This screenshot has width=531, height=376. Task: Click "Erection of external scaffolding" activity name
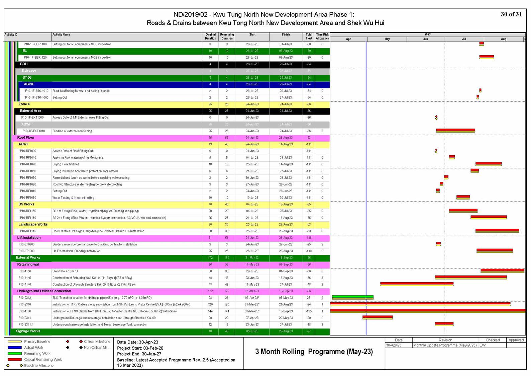tap(72, 131)
